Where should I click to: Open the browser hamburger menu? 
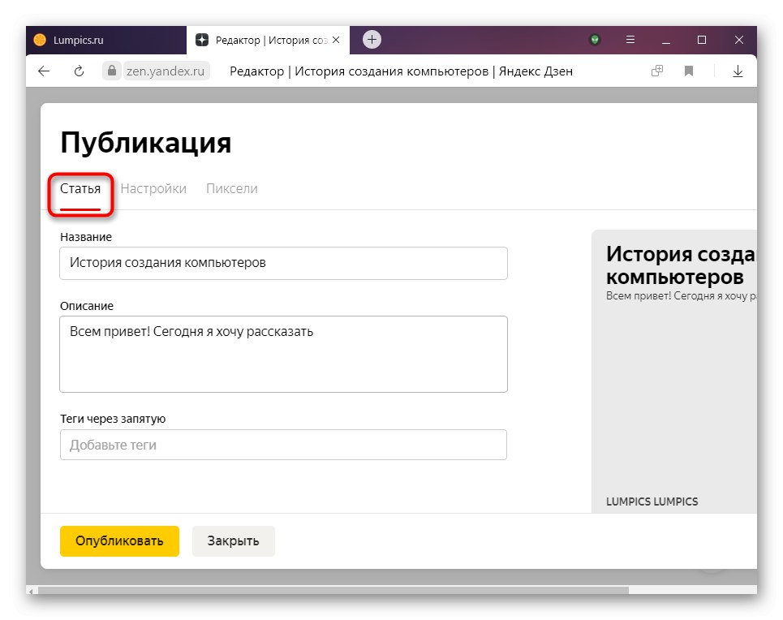(x=628, y=40)
